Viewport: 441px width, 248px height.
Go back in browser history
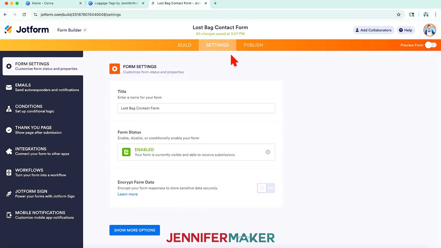5,15
